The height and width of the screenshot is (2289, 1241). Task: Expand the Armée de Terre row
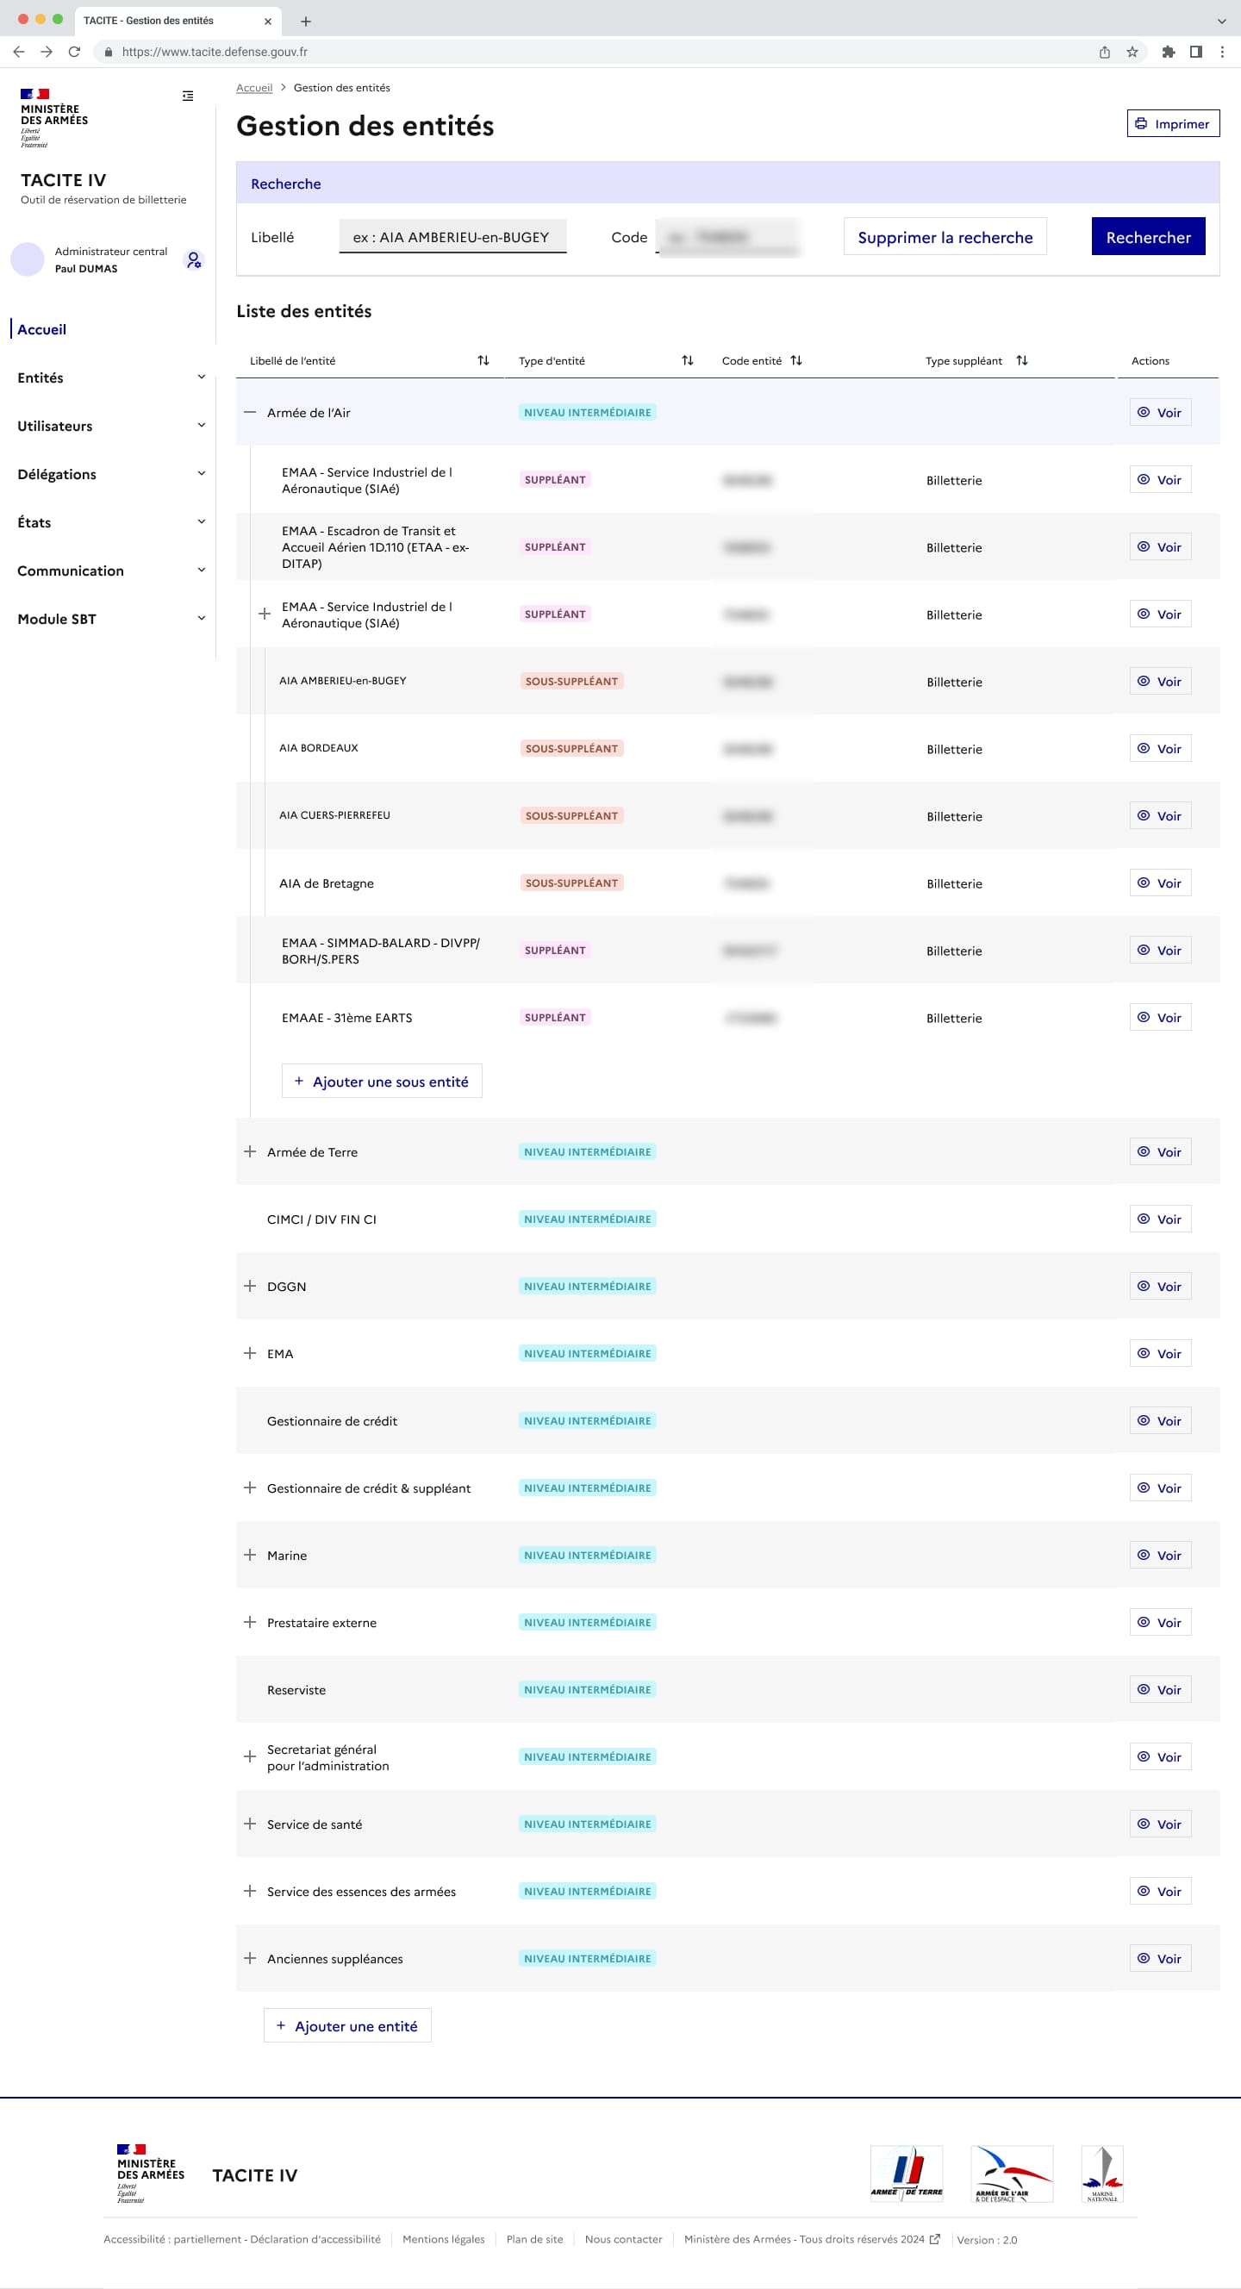click(250, 1151)
